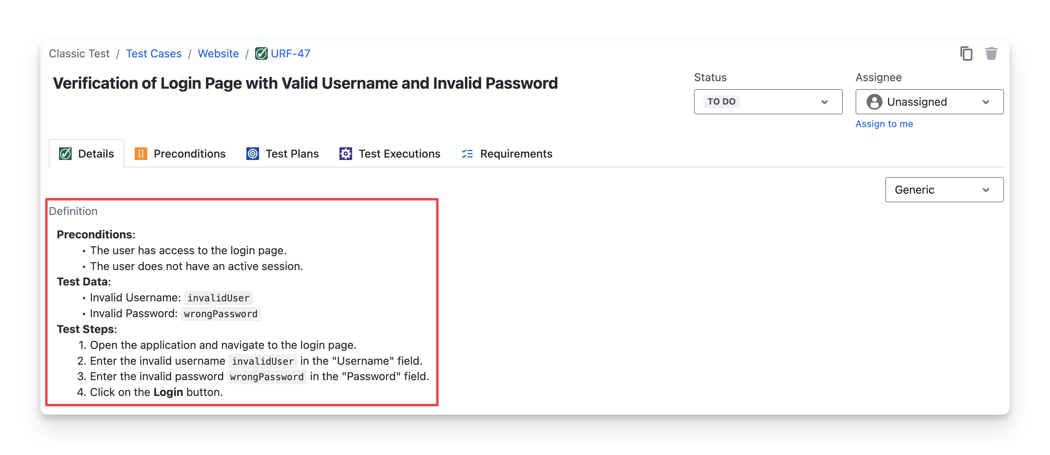Screen dimensions: 1050x455
Task: Click the Unassigned avatar icon
Action: click(874, 102)
